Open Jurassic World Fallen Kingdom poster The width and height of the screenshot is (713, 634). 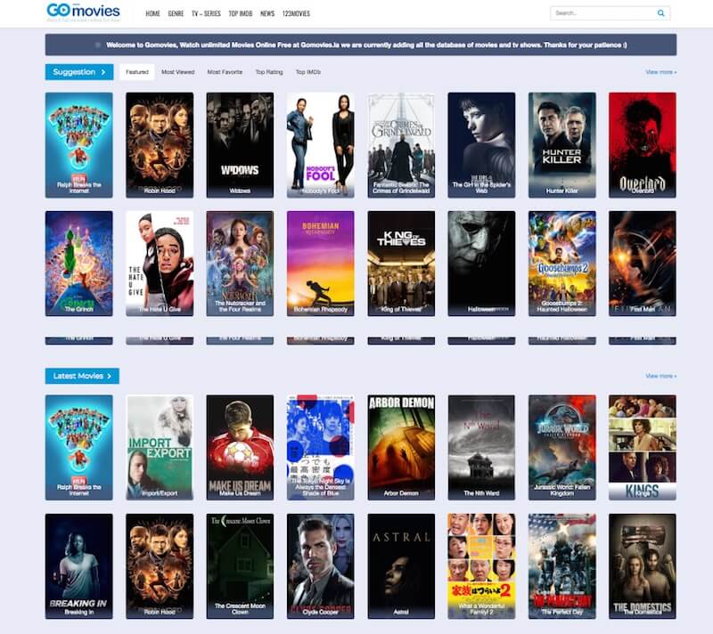pyautogui.click(x=562, y=447)
